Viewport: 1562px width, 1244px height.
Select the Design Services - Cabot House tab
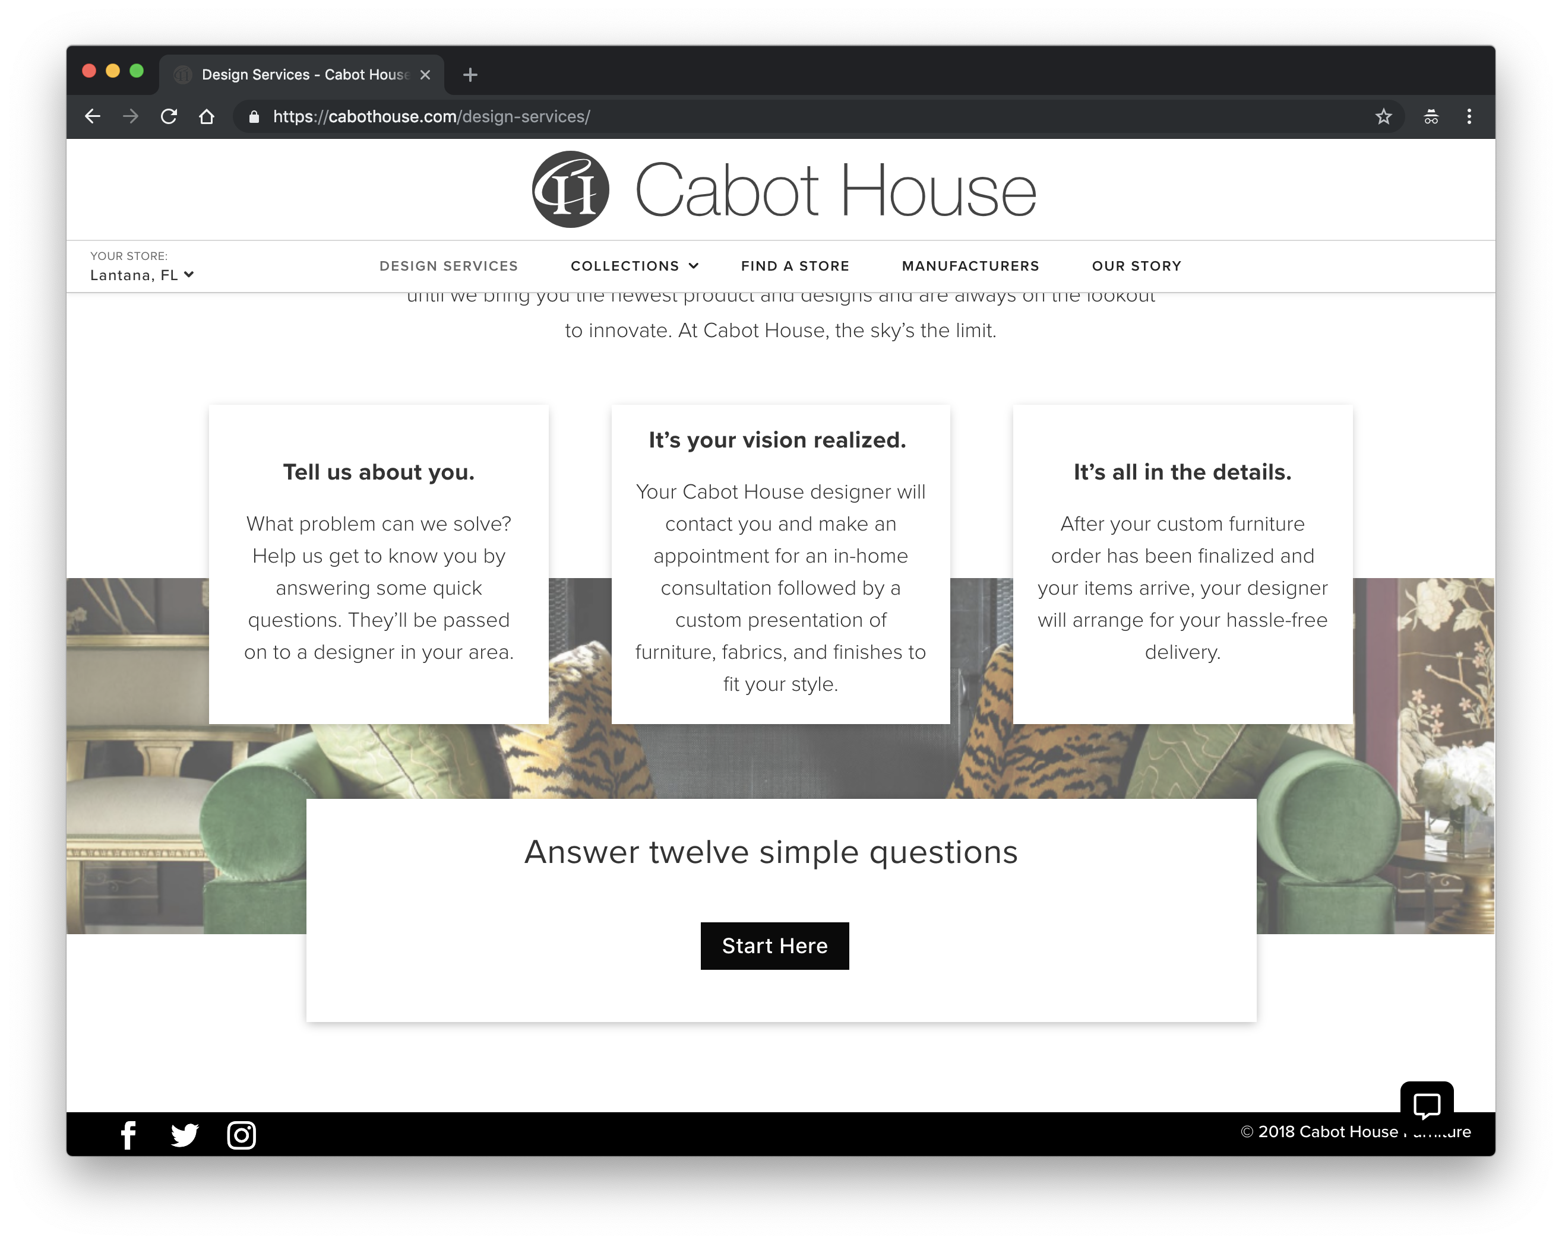click(301, 75)
